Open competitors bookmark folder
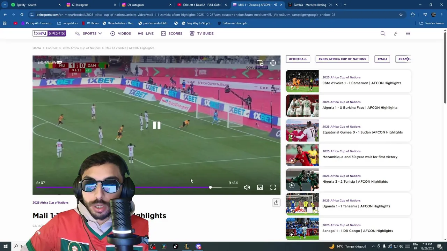The height and width of the screenshot is (251, 447). [x=67, y=23]
